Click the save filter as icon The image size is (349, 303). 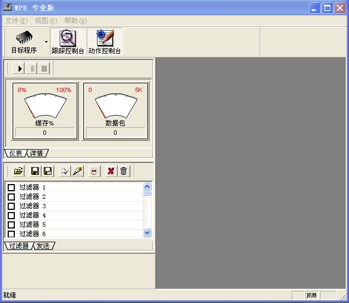[x=48, y=171]
